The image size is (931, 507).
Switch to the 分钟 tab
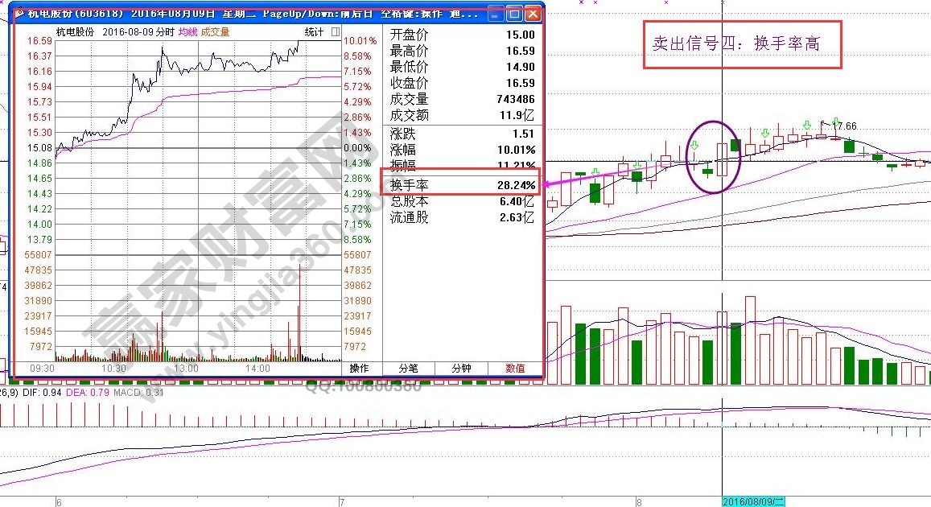point(461,369)
